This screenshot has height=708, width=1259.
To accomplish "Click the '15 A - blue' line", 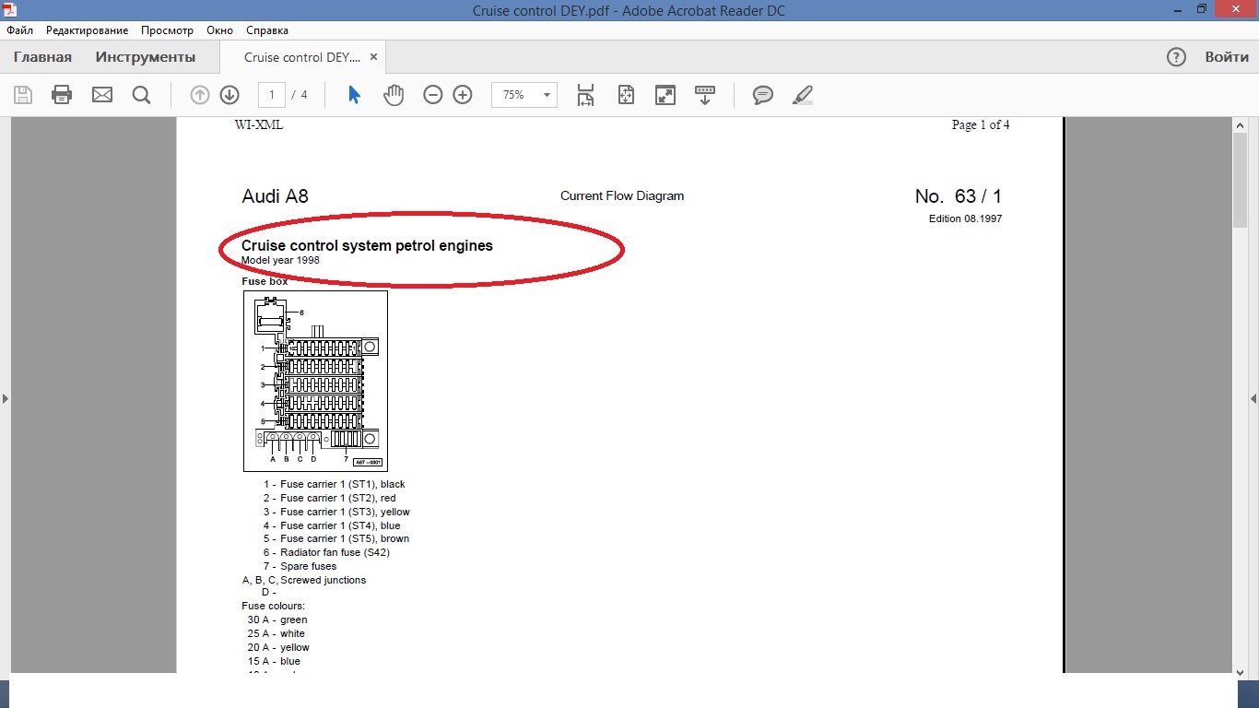I will (x=274, y=661).
